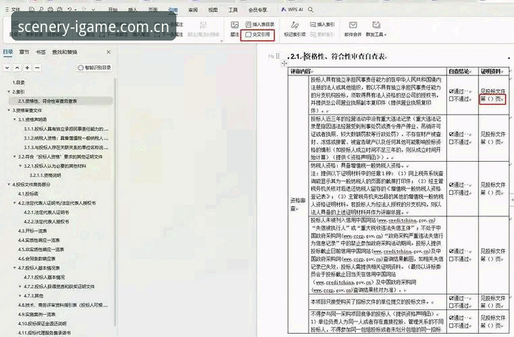Switch to 章节 tab in navigation pane

coord(24,52)
